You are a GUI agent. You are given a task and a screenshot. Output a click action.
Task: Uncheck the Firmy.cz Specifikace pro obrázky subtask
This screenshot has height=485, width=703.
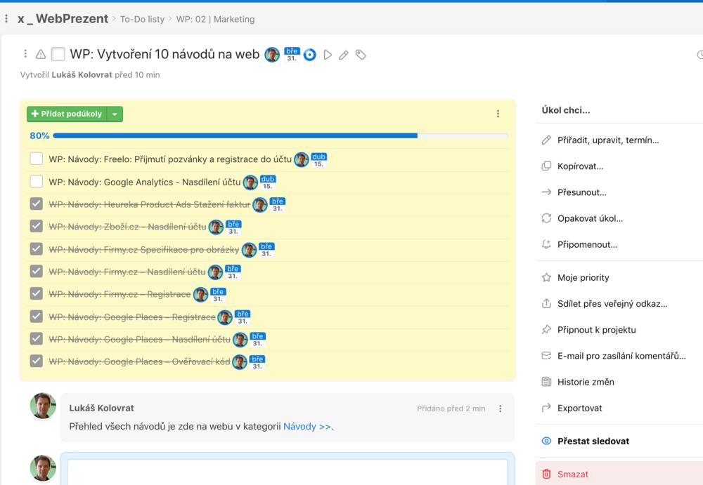pyautogui.click(x=37, y=248)
